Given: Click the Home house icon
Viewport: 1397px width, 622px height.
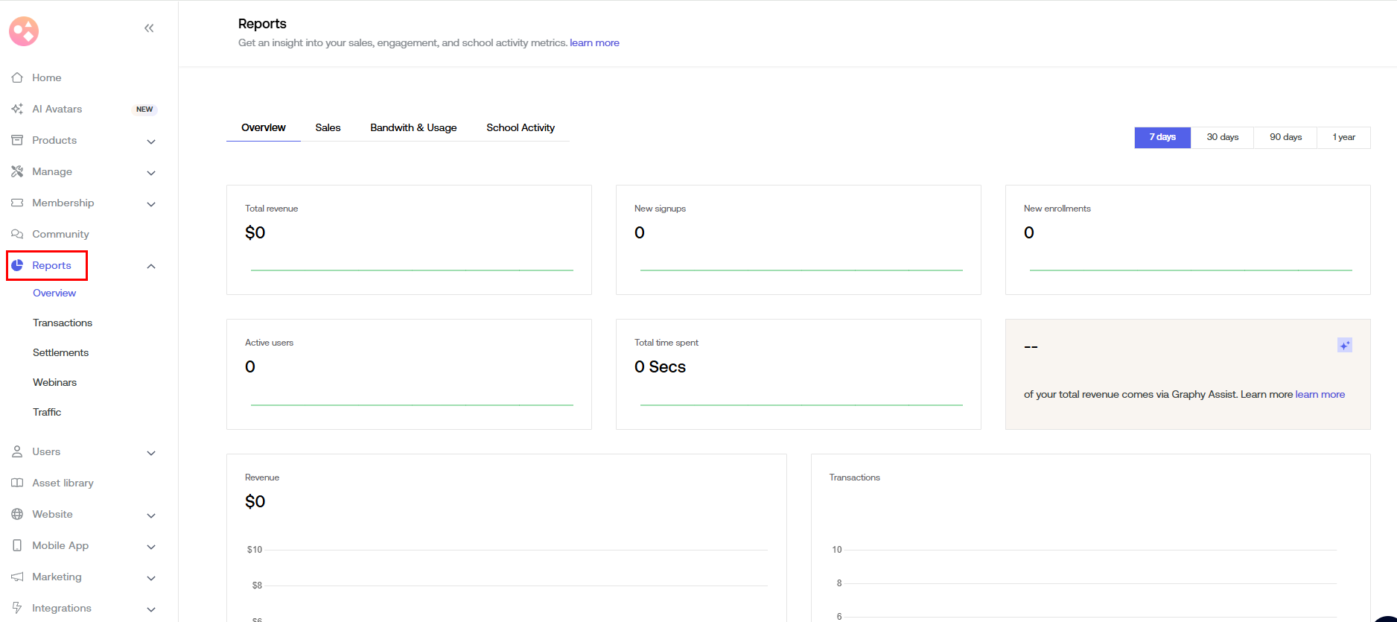Looking at the screenshot, I should (17, 77).
